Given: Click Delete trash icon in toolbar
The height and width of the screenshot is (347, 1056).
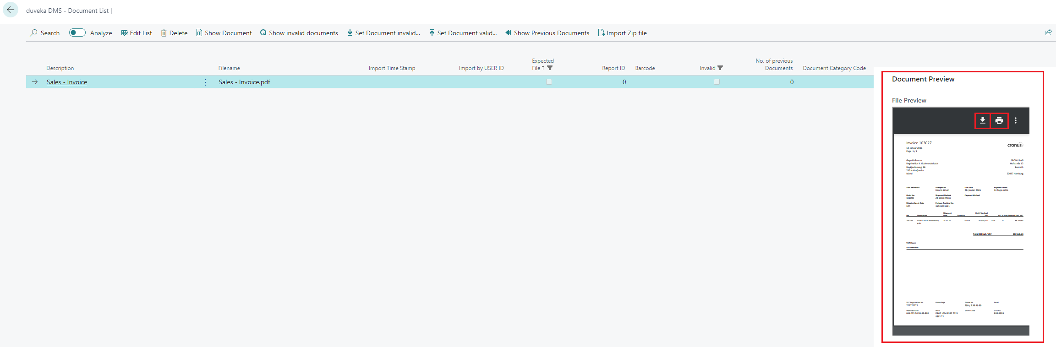Looking at the screenshot, I should 164,33.
